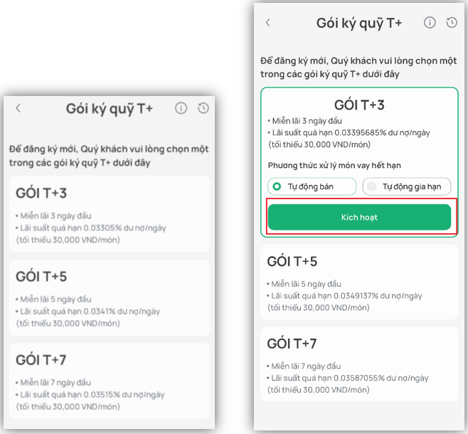This screenshot has width=468, height=434.
Task: Expand GÓI T+7 card on right screen
Action: pos(359,364)
